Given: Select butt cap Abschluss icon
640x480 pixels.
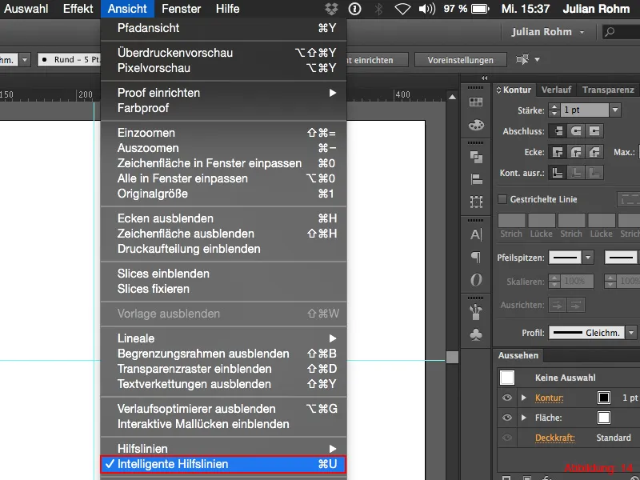Looking at the screenshot, I should click(557, 131).
